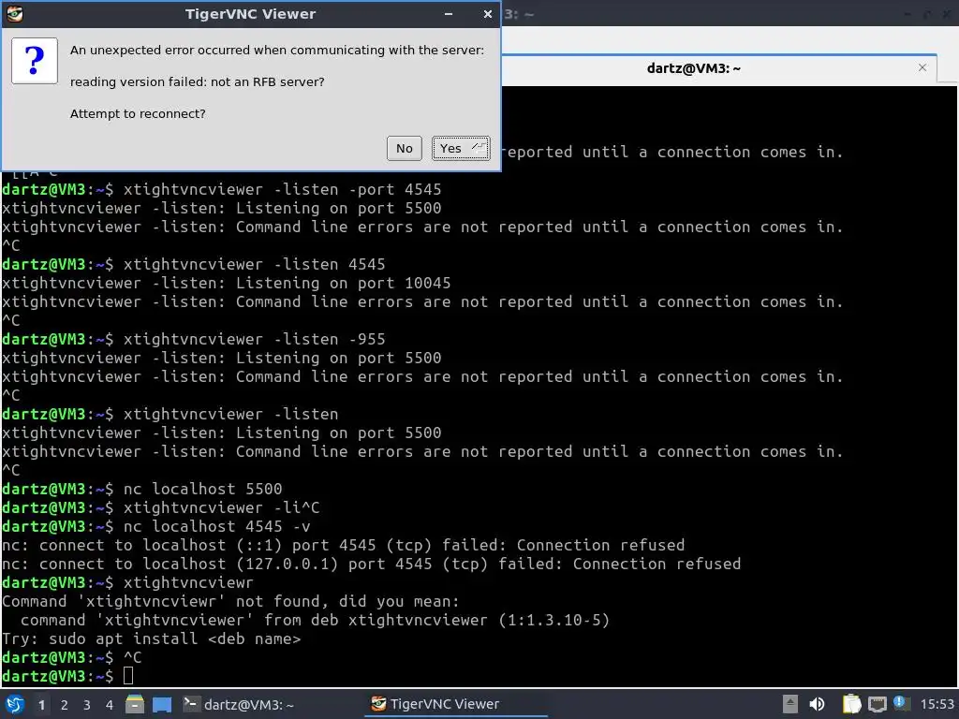Close the TigerVNC Viewer dialog
Screen dimensions: 959x719
pyautogui.click(x=487, y=13)
